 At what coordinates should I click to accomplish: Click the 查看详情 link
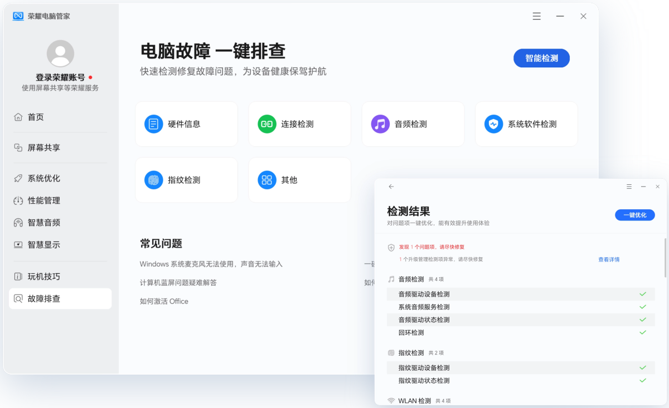click(x=609, y=259)
